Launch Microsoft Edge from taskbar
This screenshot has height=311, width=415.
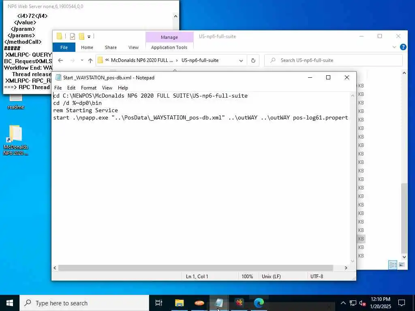coord(259,303)
